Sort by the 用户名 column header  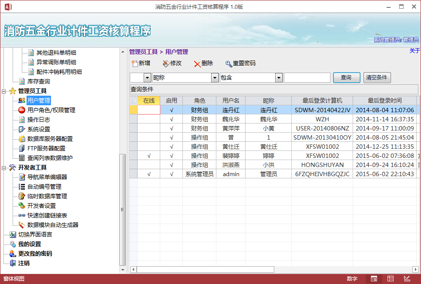[x=231, y=100]
